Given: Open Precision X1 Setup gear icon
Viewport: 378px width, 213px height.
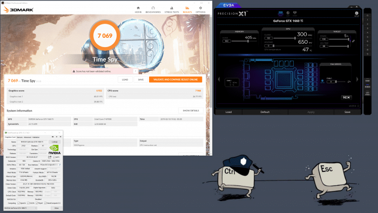Looking at the screenshot, I should (356, 14).
